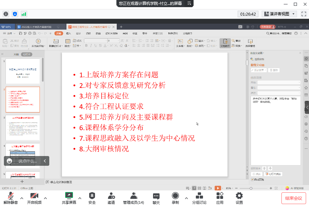This screenshot has height=206, width=309.
Task: Expand audio options arrow beside Unmute
Action: coord(22,198)
